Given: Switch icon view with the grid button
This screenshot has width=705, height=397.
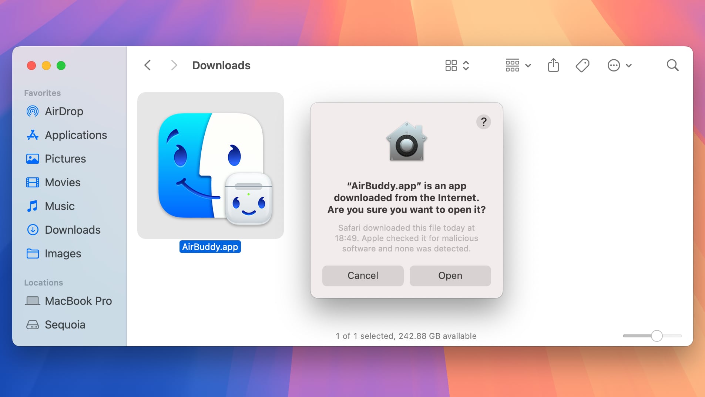Looking at the screenshot, I should coord(451,66).
